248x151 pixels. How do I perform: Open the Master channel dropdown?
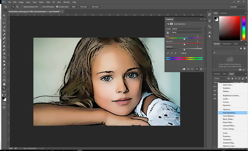pos(187,32)
